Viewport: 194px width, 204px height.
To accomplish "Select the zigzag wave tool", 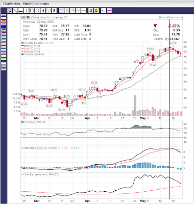I will point(78,11).
